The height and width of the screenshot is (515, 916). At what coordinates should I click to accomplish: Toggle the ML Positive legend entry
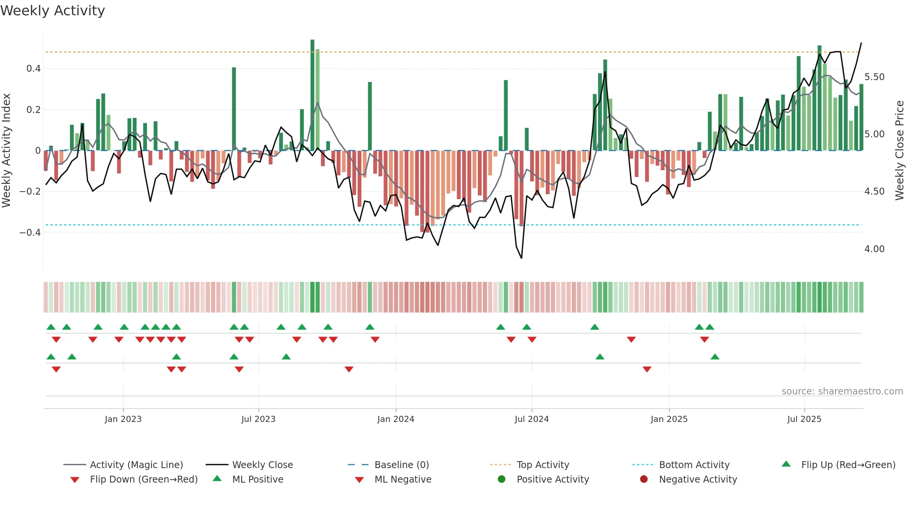click(248, 479)
